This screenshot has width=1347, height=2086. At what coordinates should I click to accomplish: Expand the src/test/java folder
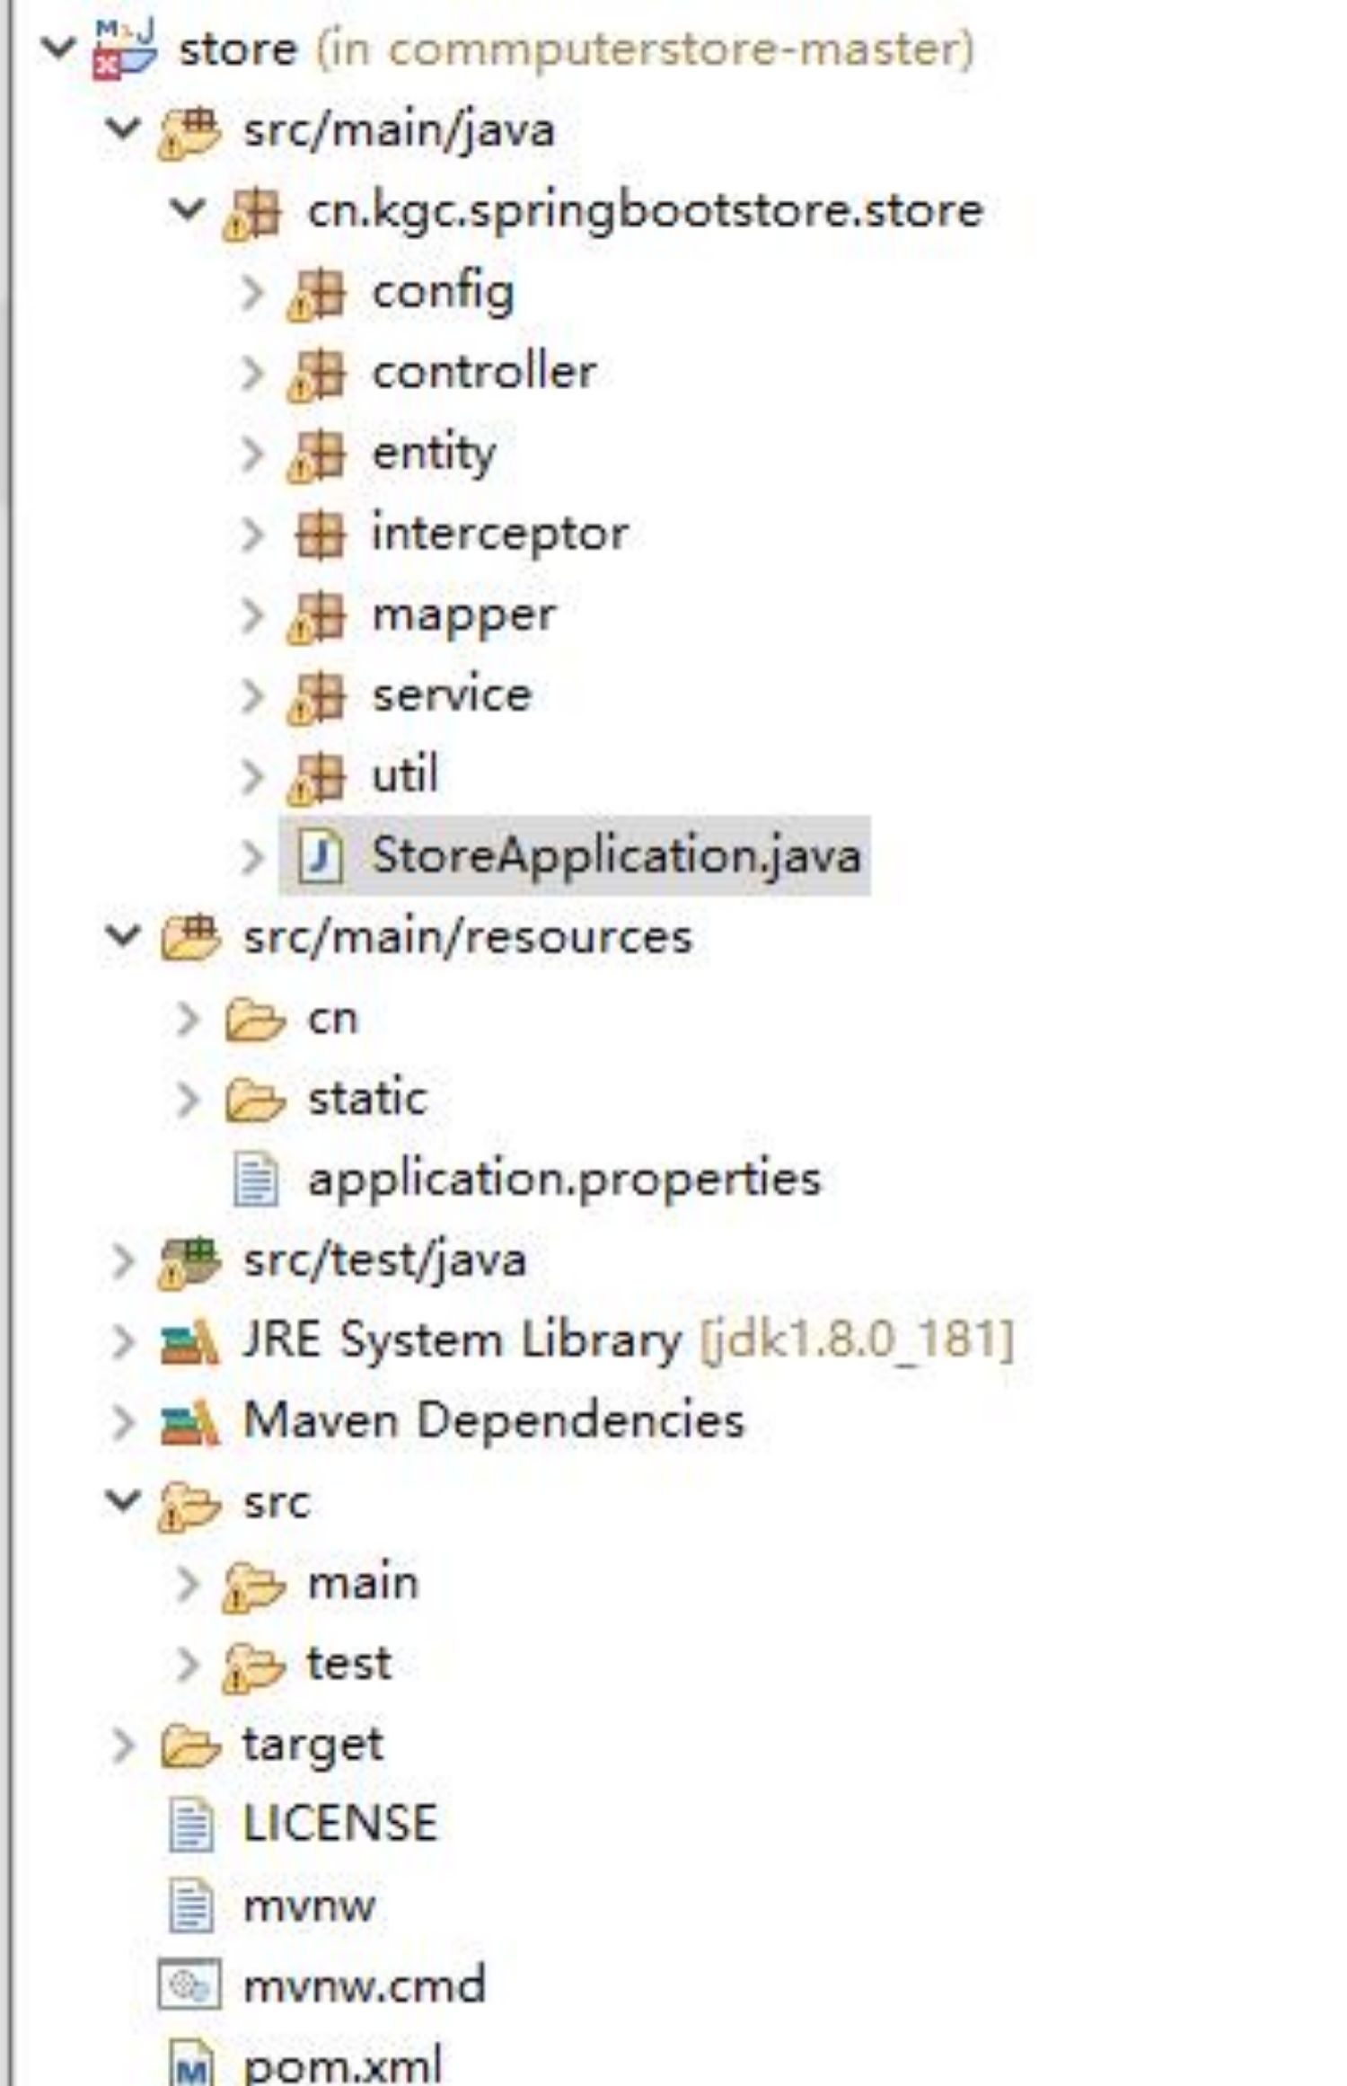click(124, 1261)
